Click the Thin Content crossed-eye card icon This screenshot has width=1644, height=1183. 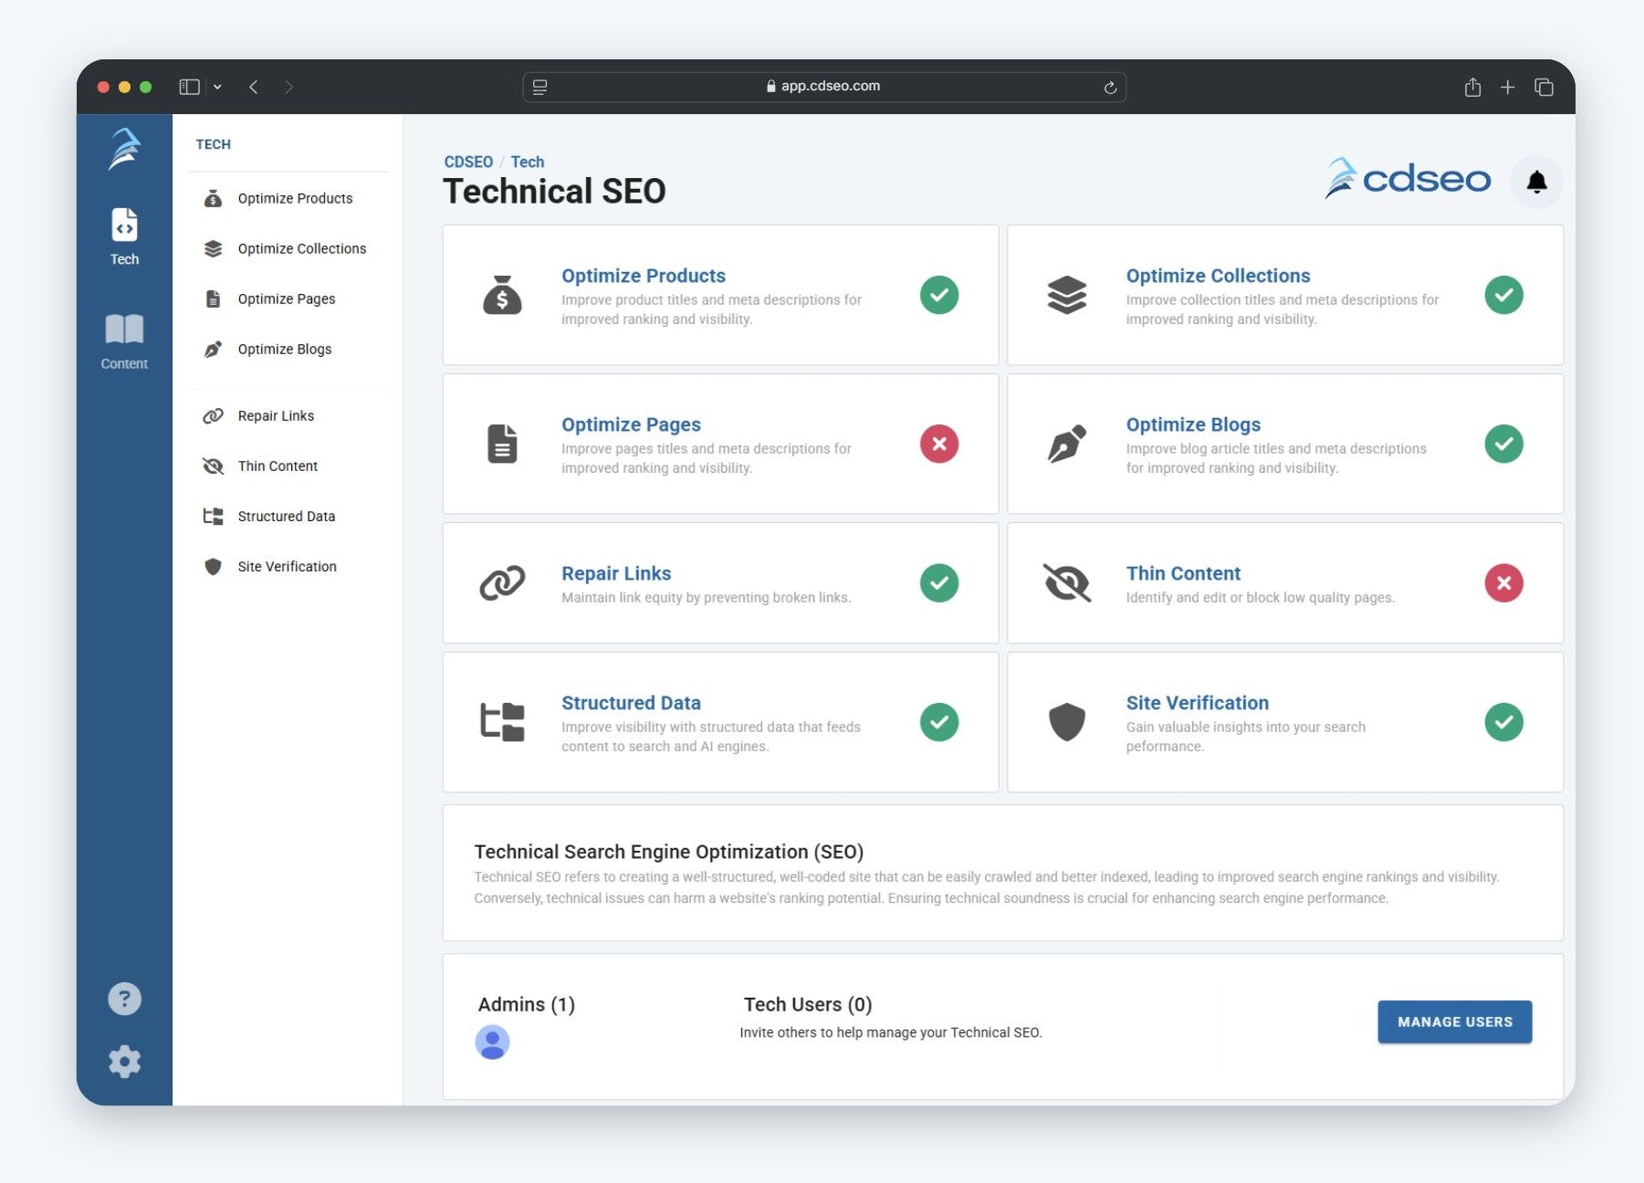pyautogui.click(x=1066, y=583)
